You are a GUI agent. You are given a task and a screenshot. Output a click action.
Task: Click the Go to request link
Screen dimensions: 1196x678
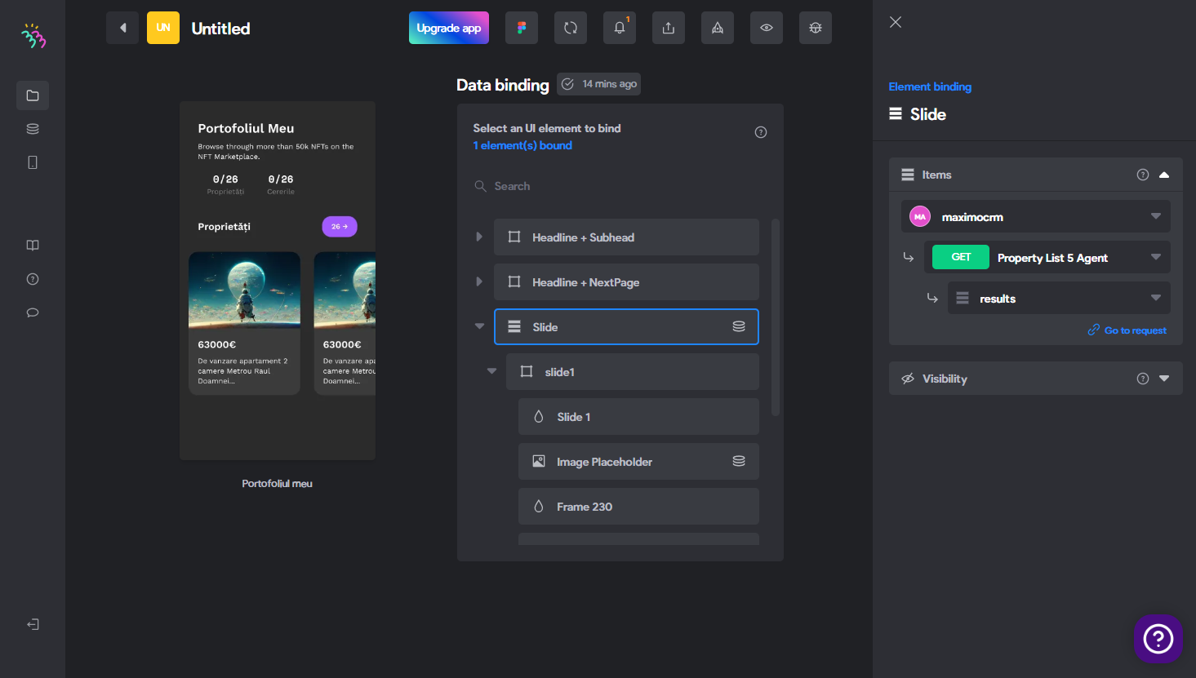(1127, 330)
